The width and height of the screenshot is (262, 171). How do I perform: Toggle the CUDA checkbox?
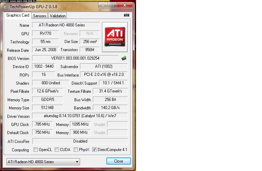pos(57,150)
